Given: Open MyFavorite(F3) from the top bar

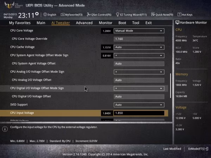Looking at the screenshot, I should pos(72,15).
